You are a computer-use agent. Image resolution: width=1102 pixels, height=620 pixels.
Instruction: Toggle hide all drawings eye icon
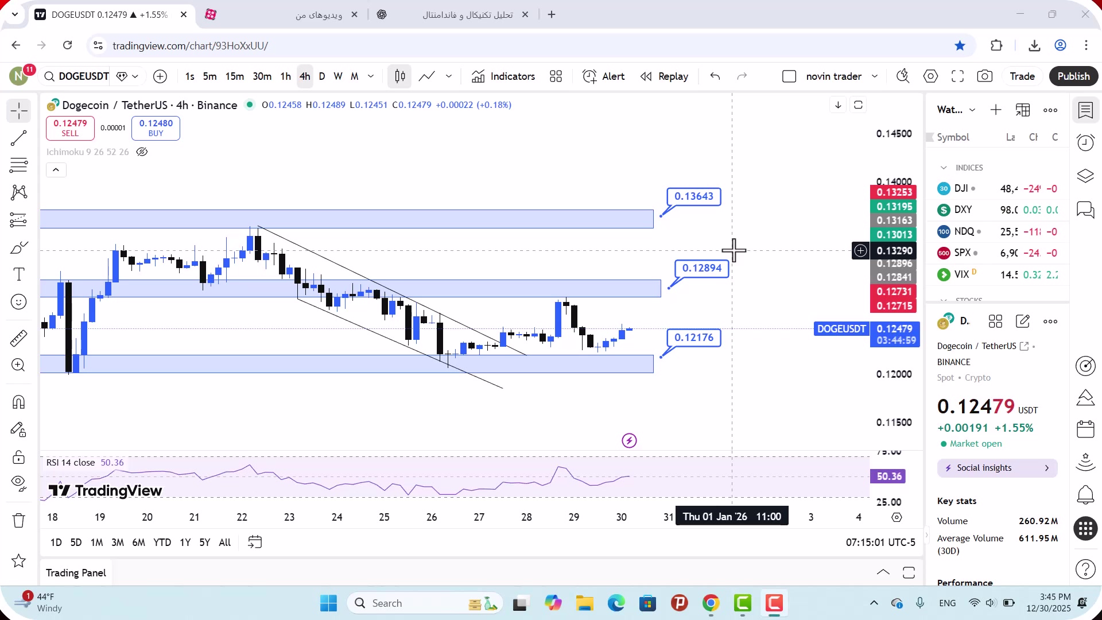[18, 483]
